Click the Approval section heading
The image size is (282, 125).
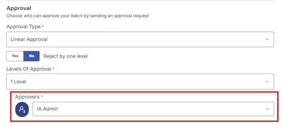(19, 8)
